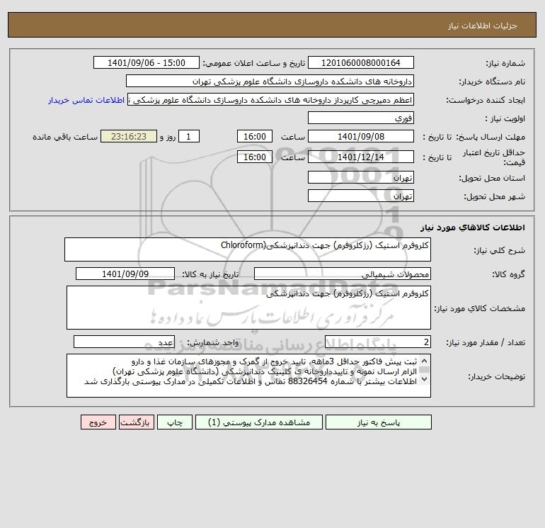
Task: Click the پاسخ به نیاز button
Action: 379,422
